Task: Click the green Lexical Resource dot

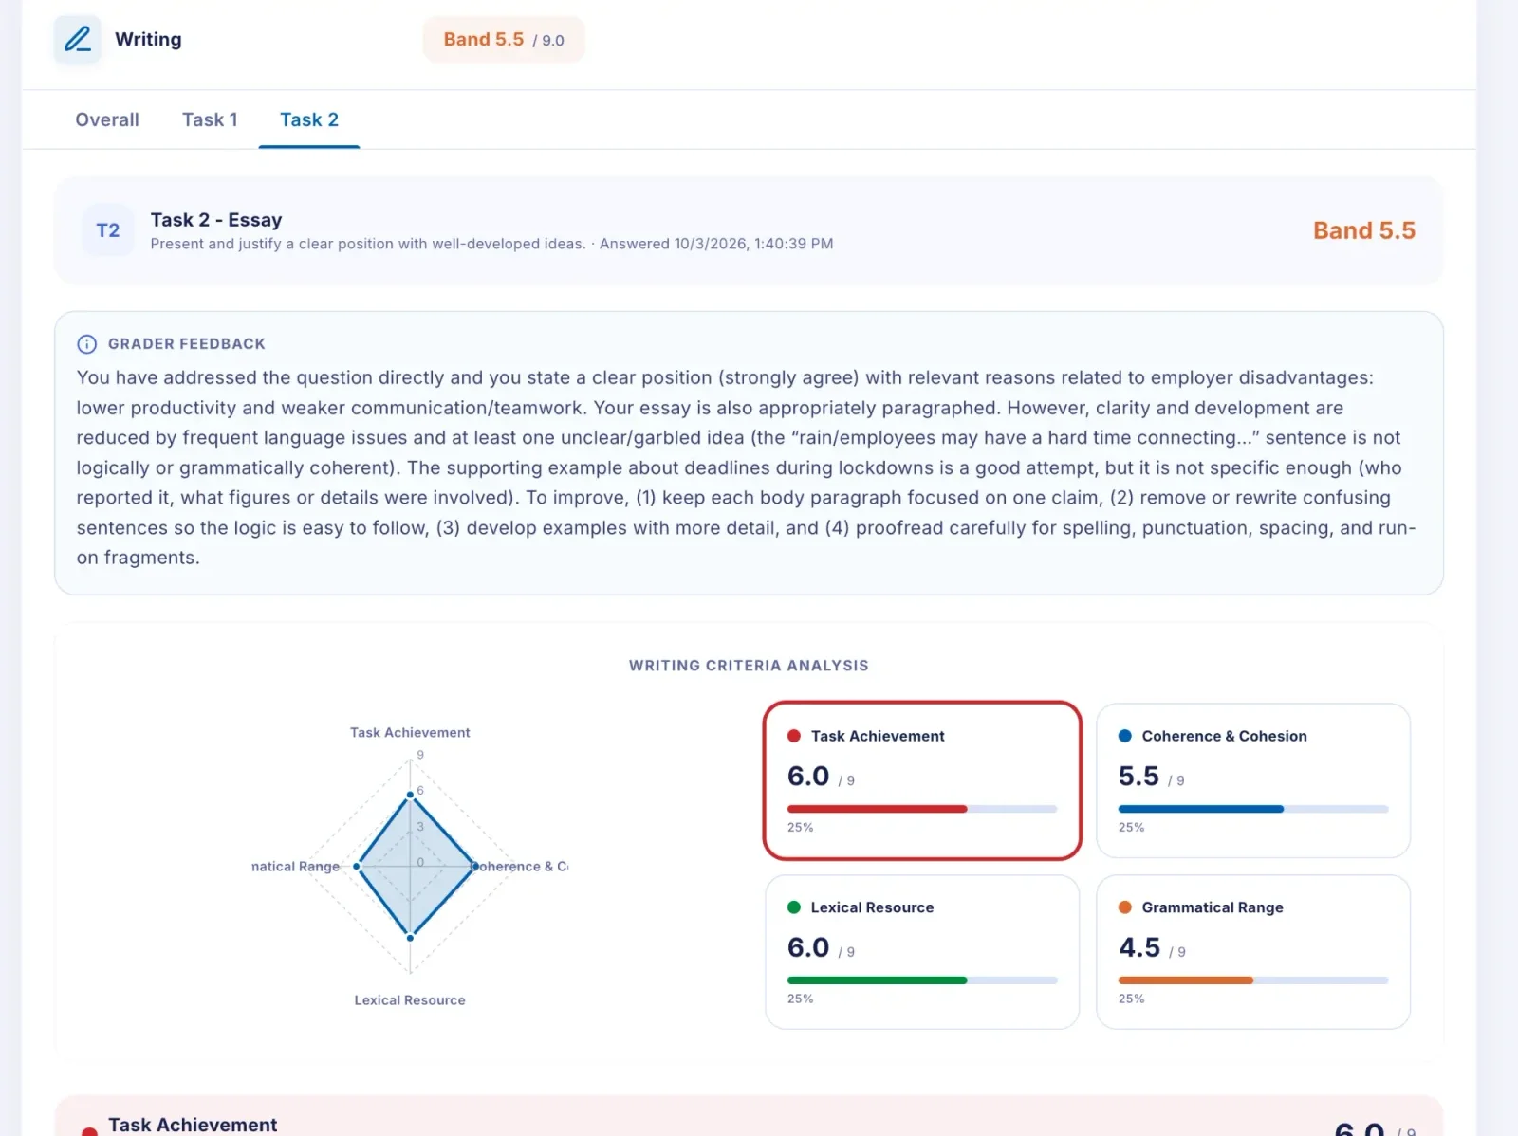Action: [x=794, y=907]
